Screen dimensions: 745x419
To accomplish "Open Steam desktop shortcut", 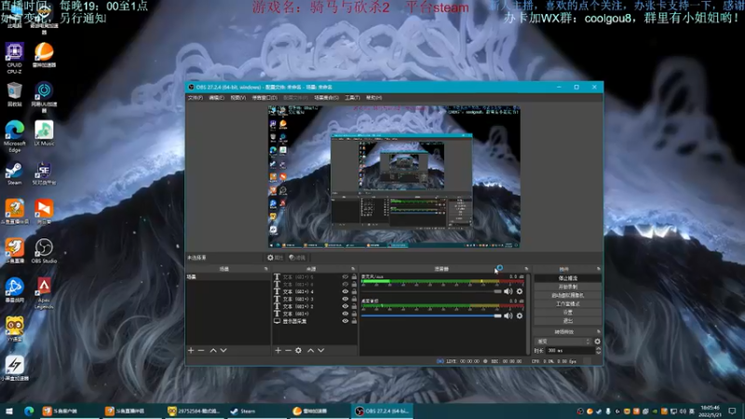I will click(x=14, y=173).
